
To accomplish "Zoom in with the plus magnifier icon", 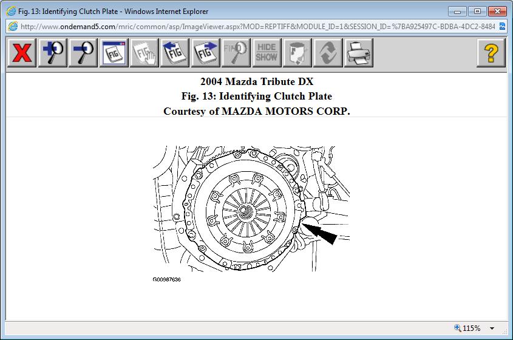I will [x=52, y=53].
